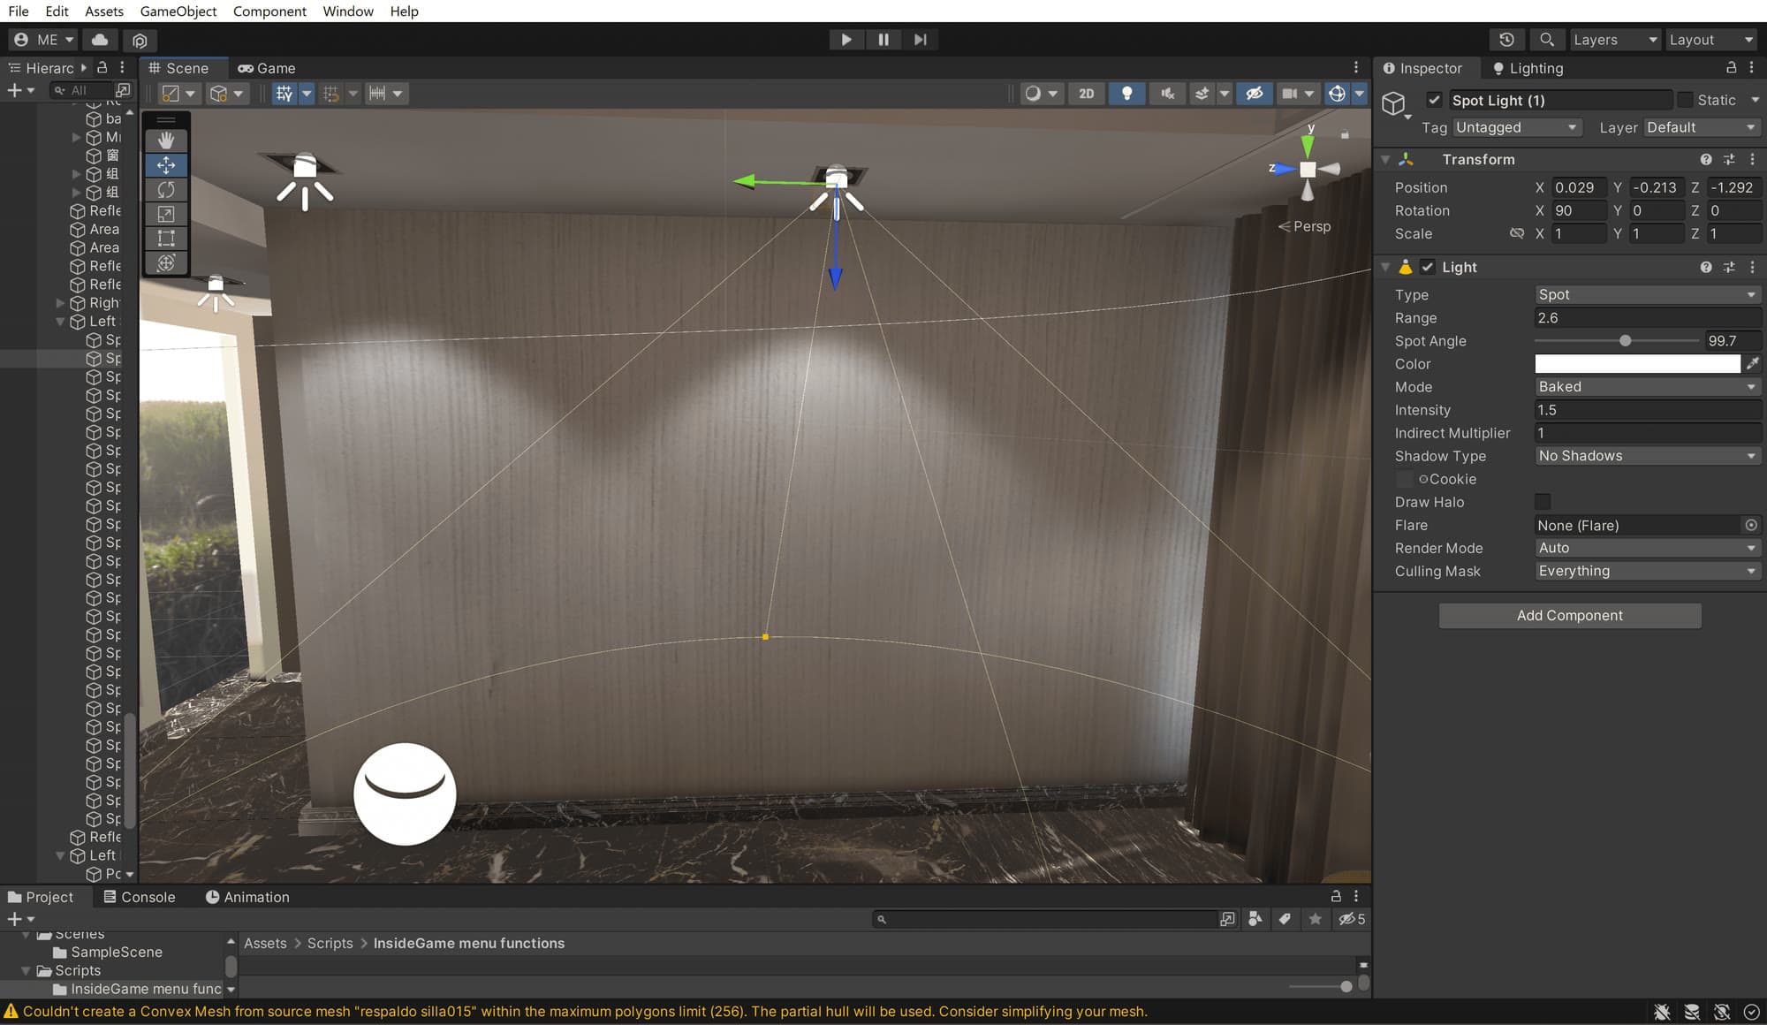Open Light component help reference
Screen dimensions: 1767x1025
tap(1706, 267)
